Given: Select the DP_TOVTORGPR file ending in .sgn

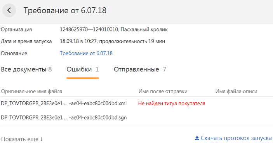Looking at the screenshot, I should click(64, 118).
